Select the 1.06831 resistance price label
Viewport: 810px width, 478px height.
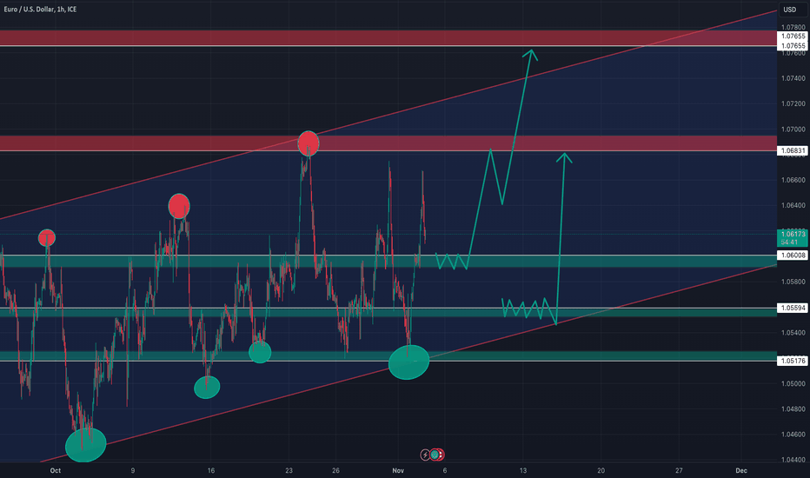click(793, 151)
